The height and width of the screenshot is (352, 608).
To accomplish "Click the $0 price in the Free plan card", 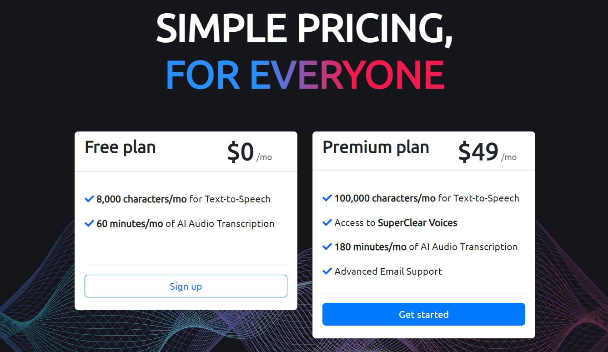I will (241, 152).
